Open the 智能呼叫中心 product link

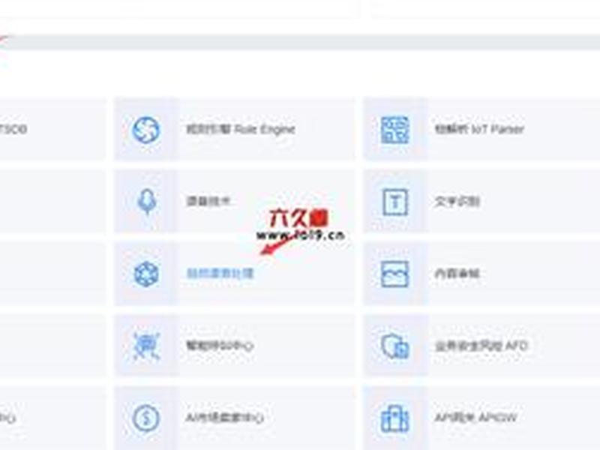click(x=220, y=346)
